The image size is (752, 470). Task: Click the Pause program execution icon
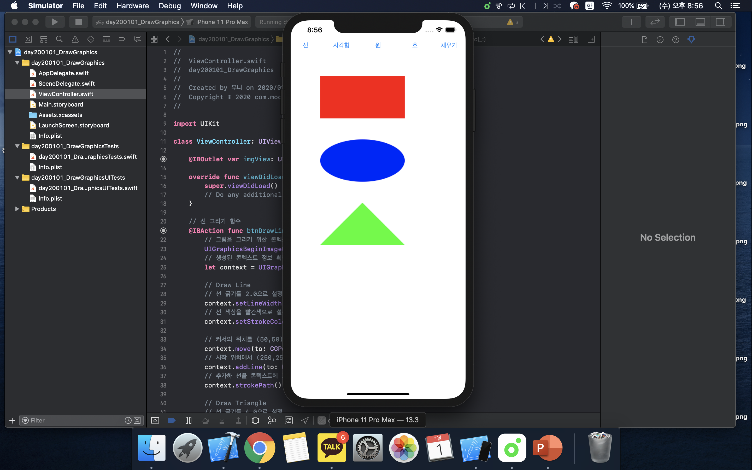point(188,420)
